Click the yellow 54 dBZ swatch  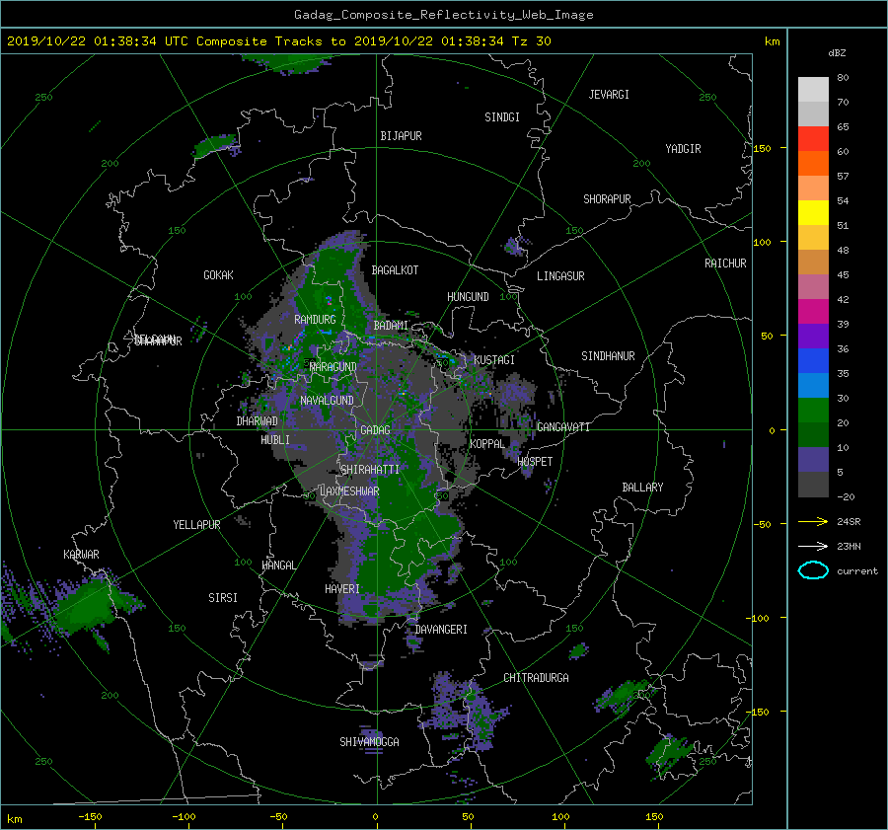pyautogui.click(x=813, y=212)
